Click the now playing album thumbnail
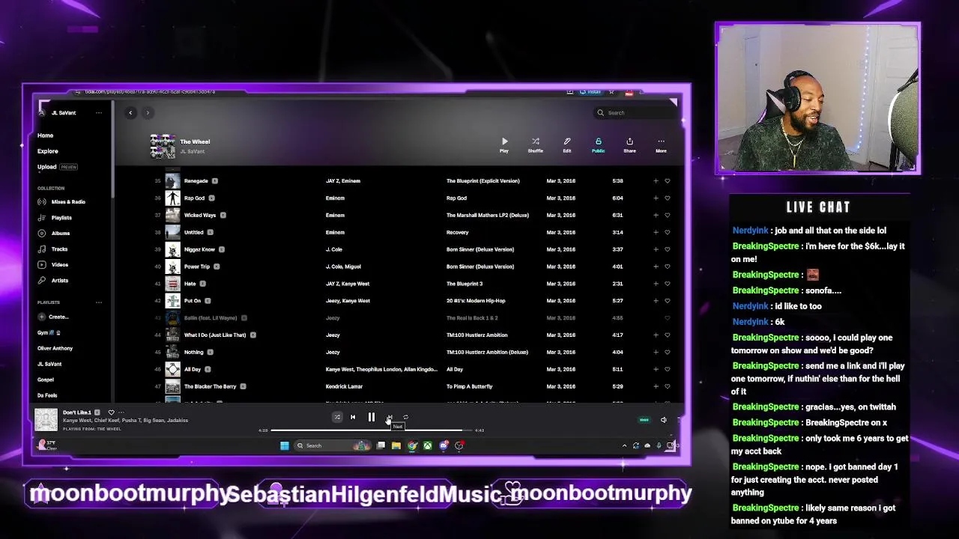Image resolution: width=959 pixels, height=539 pixels. 46,420
